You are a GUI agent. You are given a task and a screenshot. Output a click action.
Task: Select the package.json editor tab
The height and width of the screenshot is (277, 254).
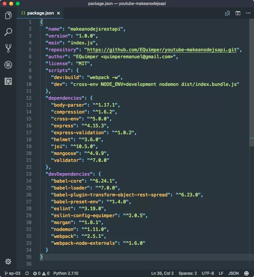(x=39, y=13)
